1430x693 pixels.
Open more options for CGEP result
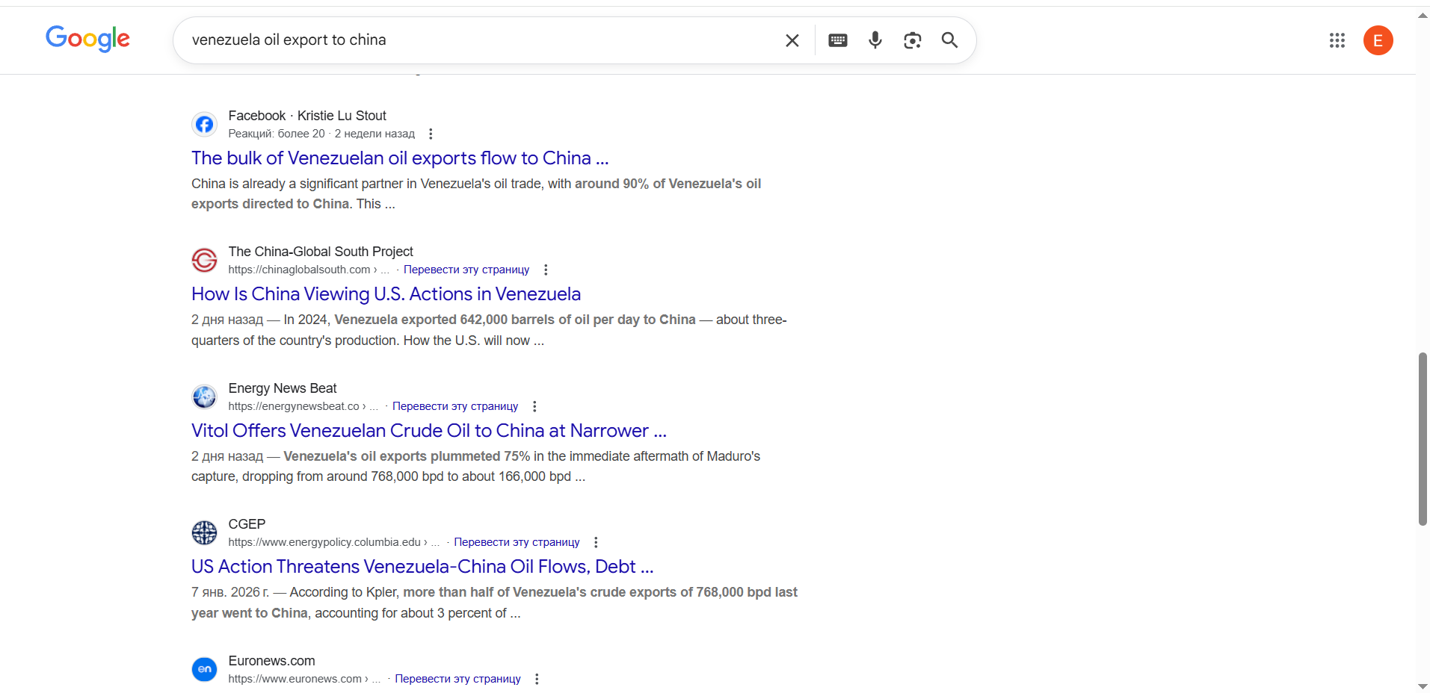point(596,542)
